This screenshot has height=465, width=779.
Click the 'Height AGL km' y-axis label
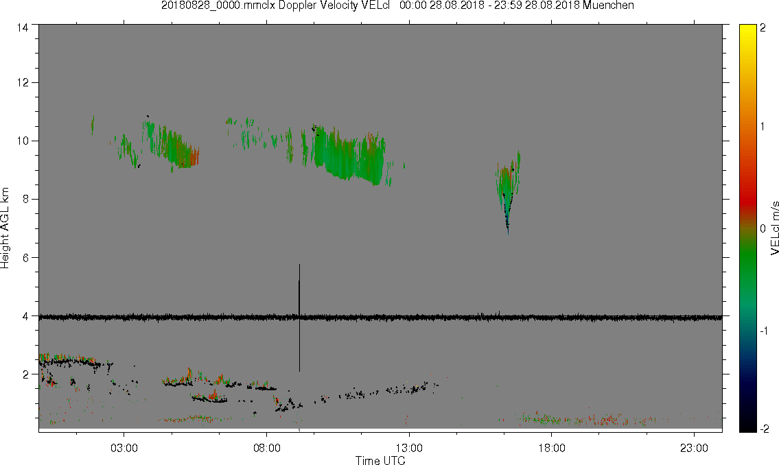(5, 228)
